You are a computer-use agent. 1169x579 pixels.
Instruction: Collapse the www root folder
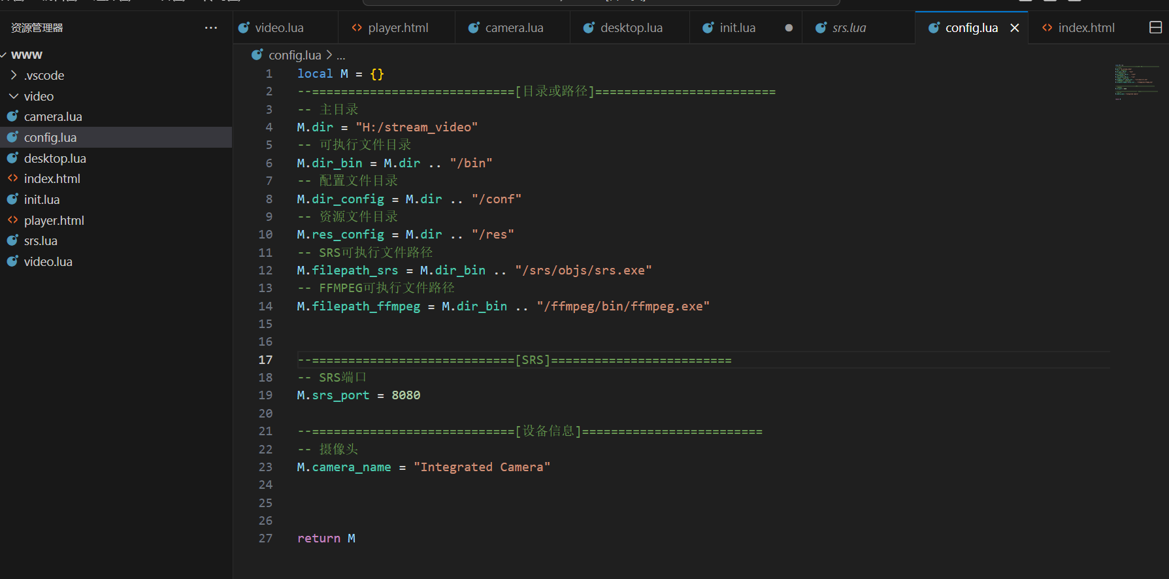pos(3,55)
